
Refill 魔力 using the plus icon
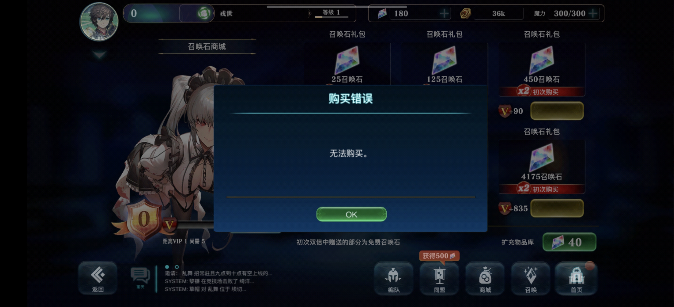594,13
